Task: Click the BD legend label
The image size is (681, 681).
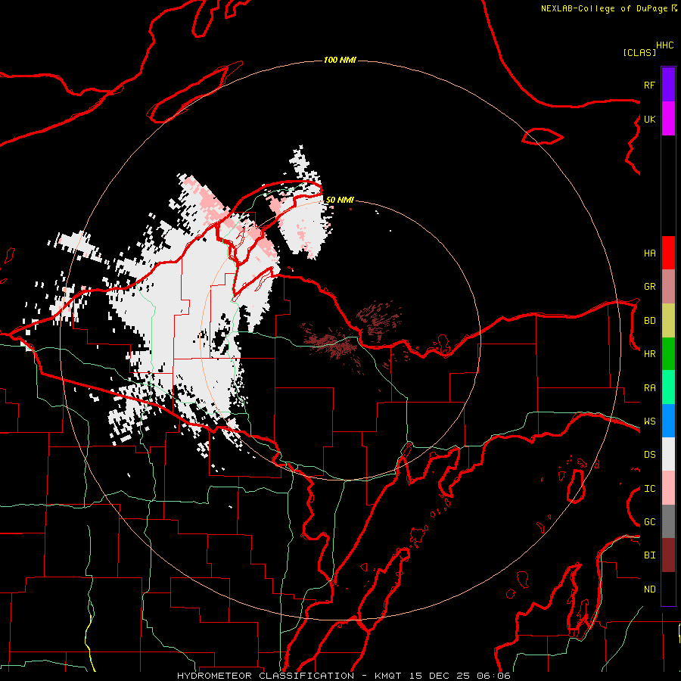Action: 649,321
